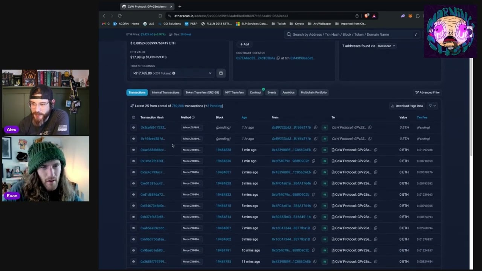Reload the Etherscan page

click(x=119, y=16)
